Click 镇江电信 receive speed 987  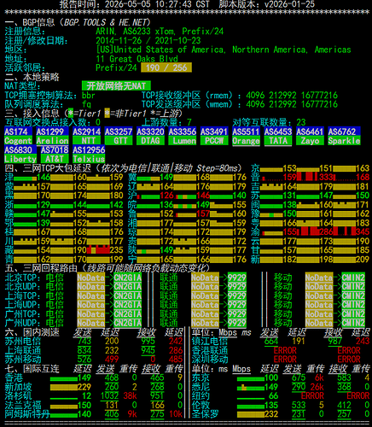click(x=335, y=342)
